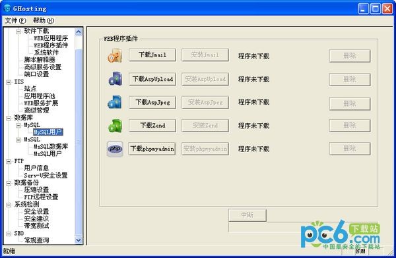Click the 安装AspUpload button
This screenshot has width=396, height=258.
point(205,79)
